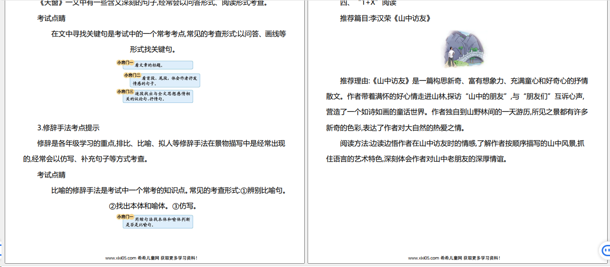The image size is (610, 267).
Task: Click the tip box about 用缩句法找本体和喻体
Action: (155, 222)
